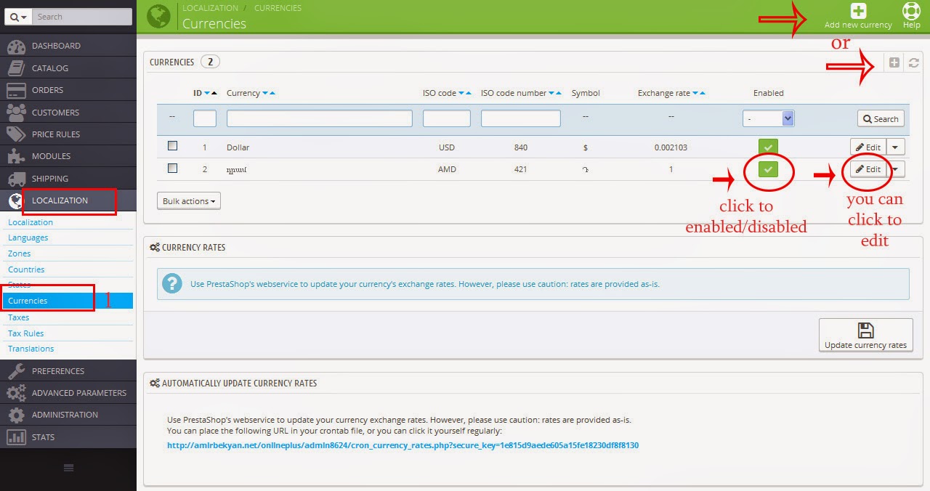Open the Countries submenu item
The height and width of the screenshot is (491, 930).
26,269
